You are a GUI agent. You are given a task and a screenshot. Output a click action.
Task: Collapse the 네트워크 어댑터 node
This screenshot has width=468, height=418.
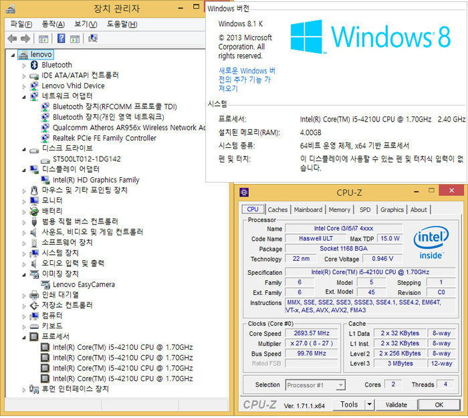pos(24,97)
